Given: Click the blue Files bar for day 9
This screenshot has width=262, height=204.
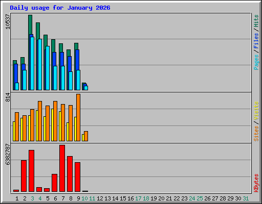Looking at the screenshot, I should [x=77, y=60].
